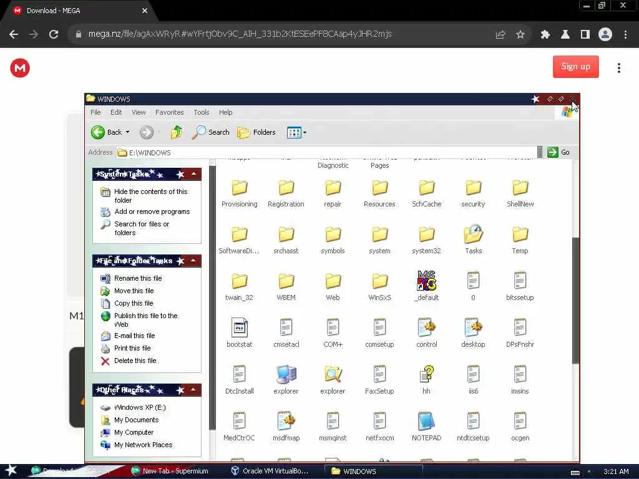
Task: Collapse the System Tasks panel
Action: click(194, 174)
